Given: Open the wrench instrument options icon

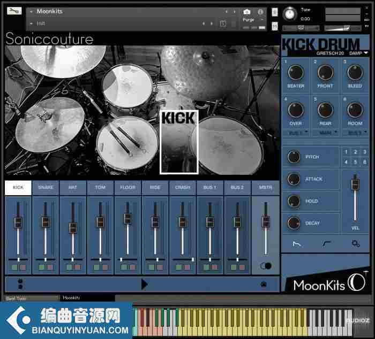Looking at the screenshot, I should coord(14,11).
